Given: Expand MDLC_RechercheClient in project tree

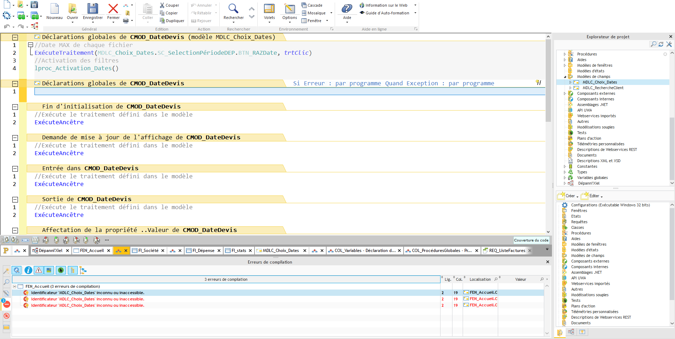Looking at the screenshot, I should click(570, 88).
